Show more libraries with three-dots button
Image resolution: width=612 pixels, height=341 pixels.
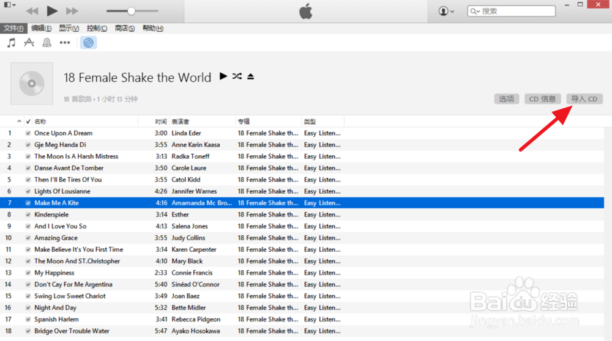pyautogui.click(x=65, y=43)
